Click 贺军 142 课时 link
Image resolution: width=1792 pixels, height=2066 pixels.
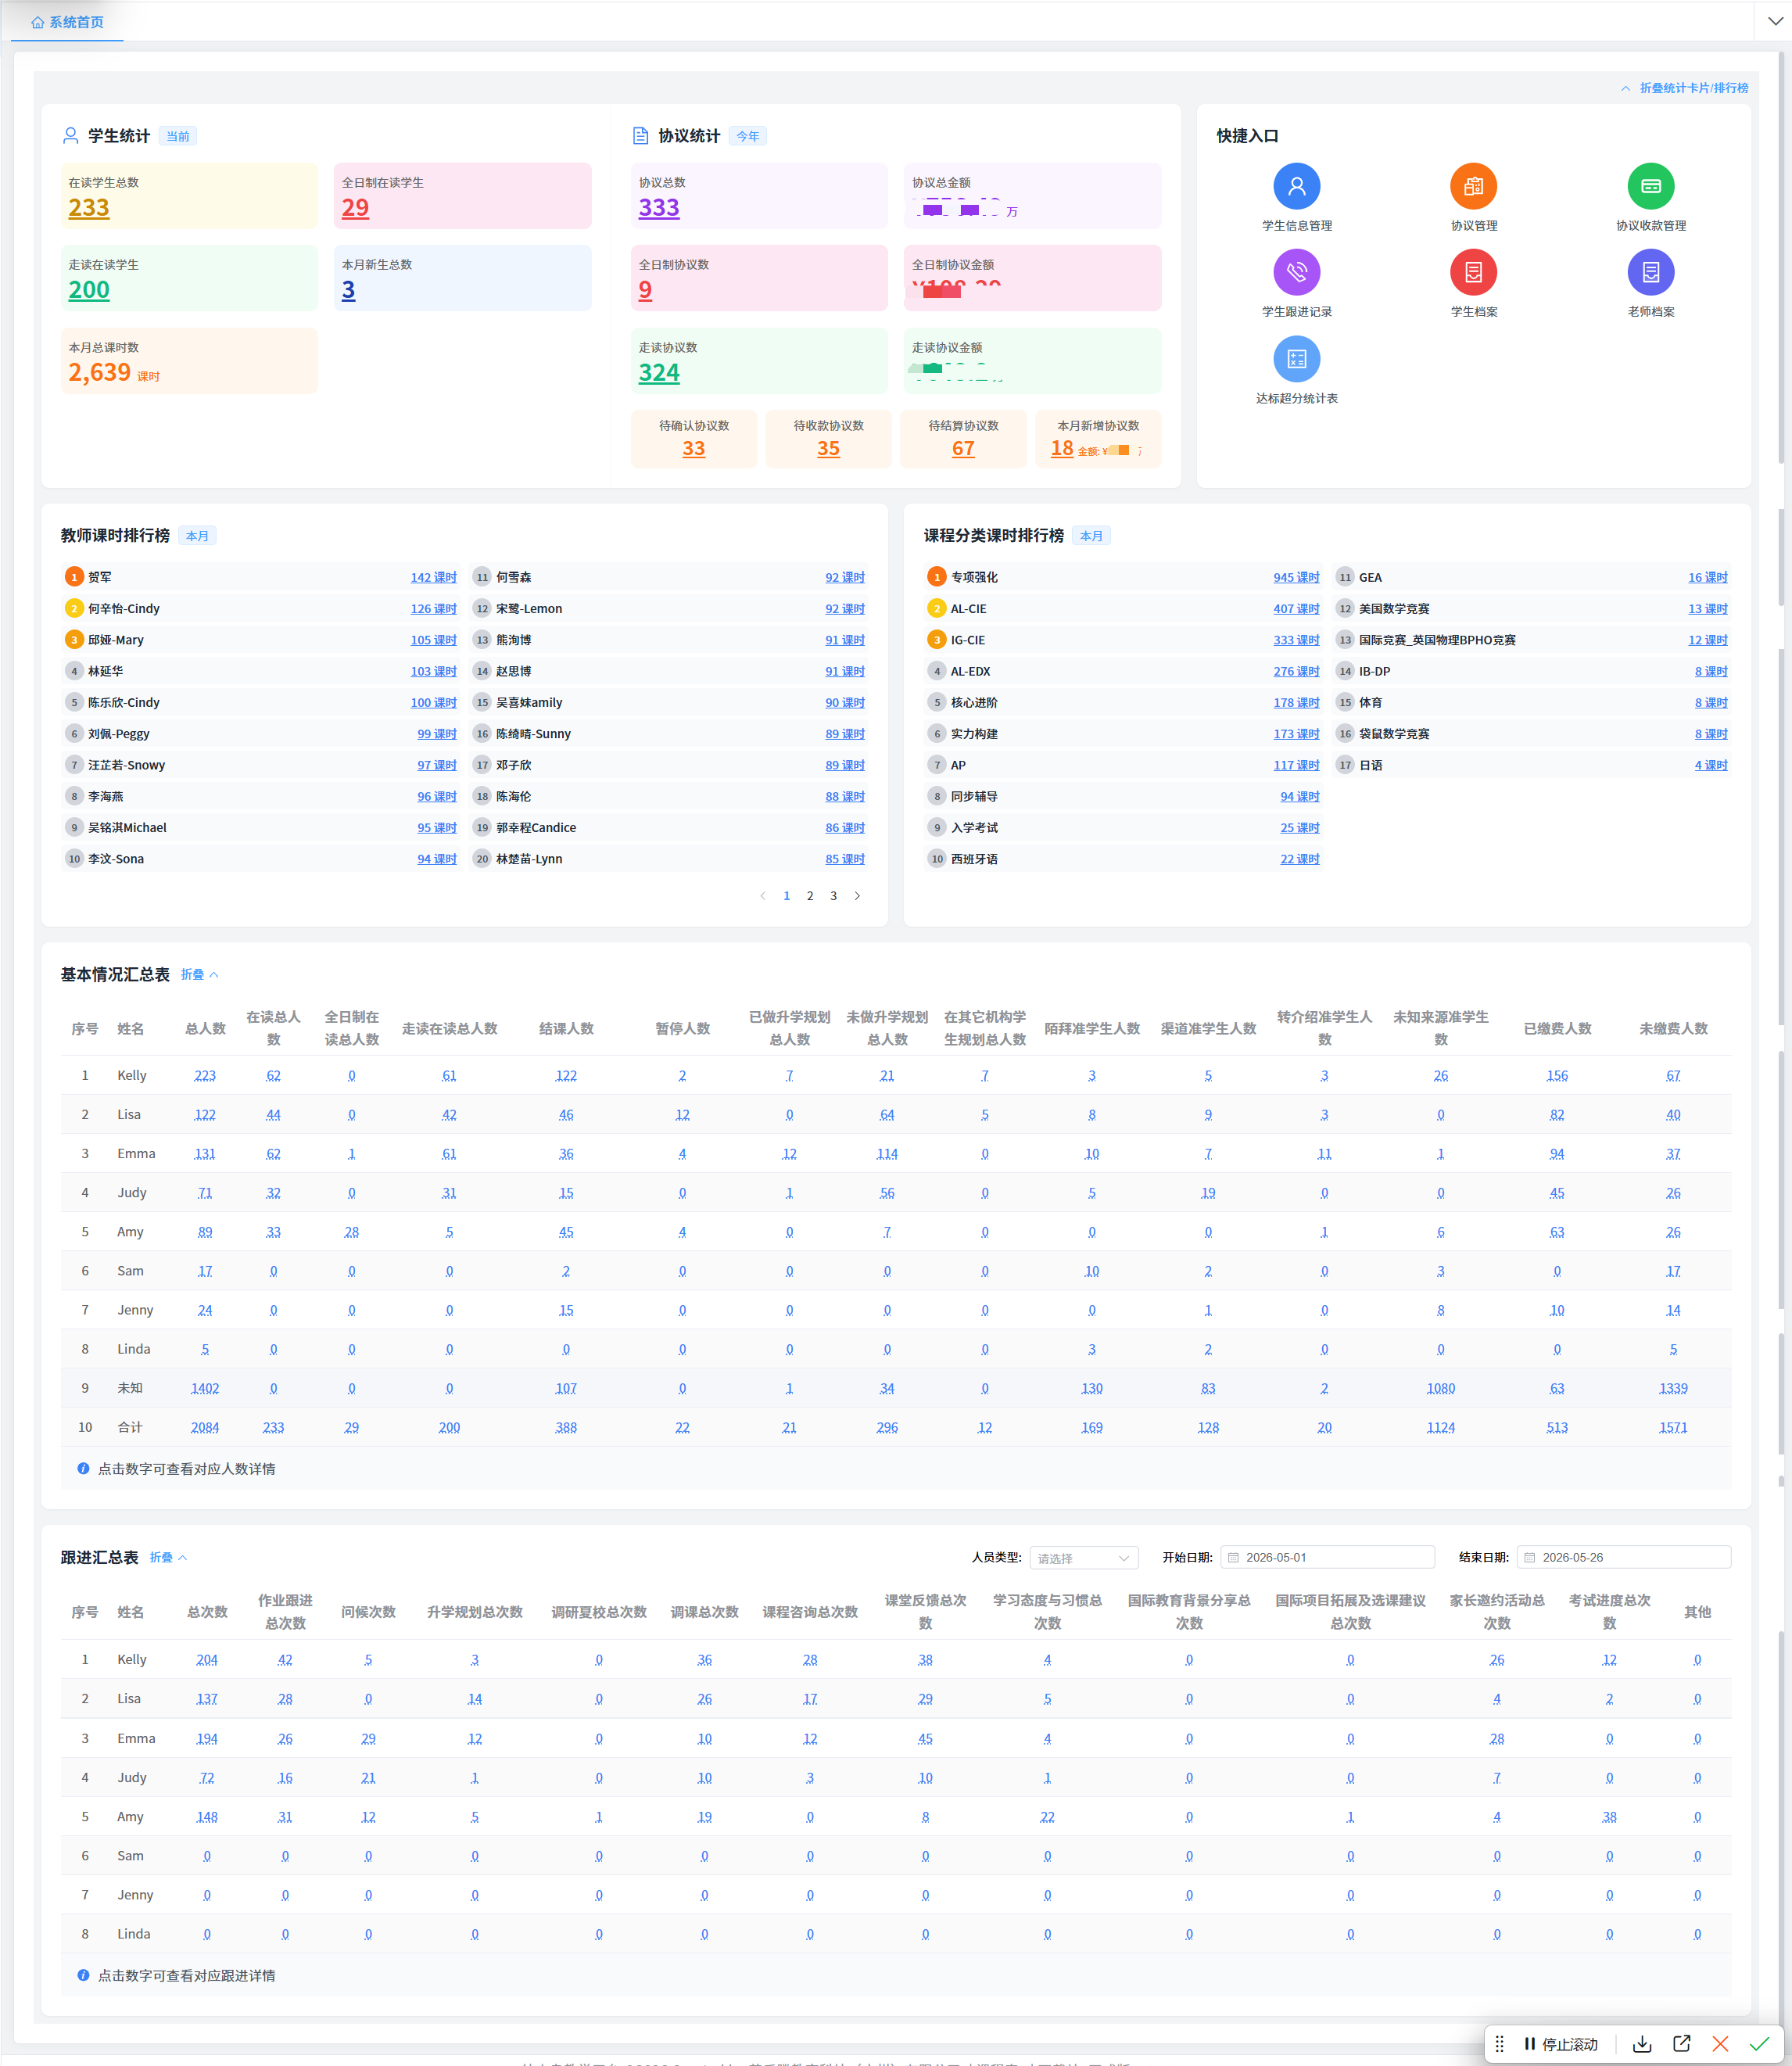(433, 577)
